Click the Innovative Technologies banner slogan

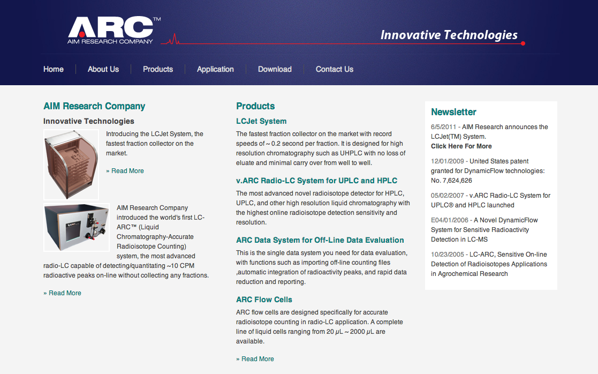[x=449, y=35]
